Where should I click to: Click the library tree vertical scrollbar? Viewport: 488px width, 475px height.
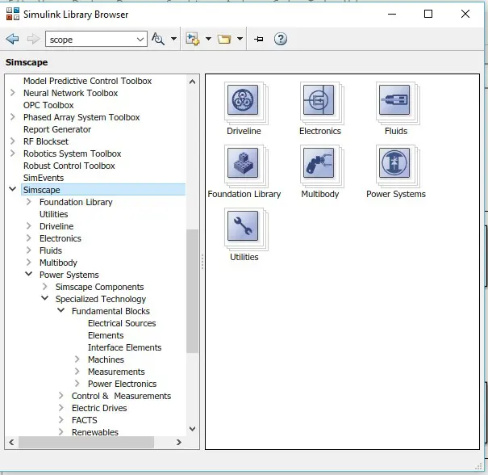(192, 291)
